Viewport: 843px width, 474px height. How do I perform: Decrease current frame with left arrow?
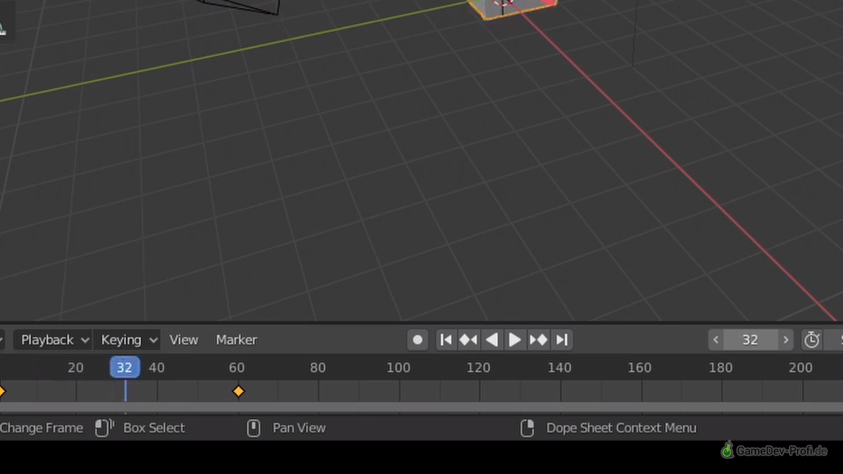pyautogui.click(x=716, y=340)
